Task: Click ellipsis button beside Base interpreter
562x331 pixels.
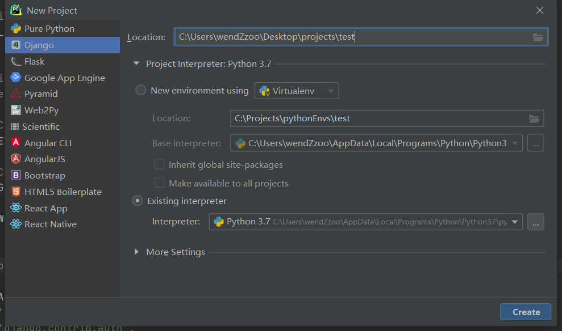Action: (x=535, y=143)
